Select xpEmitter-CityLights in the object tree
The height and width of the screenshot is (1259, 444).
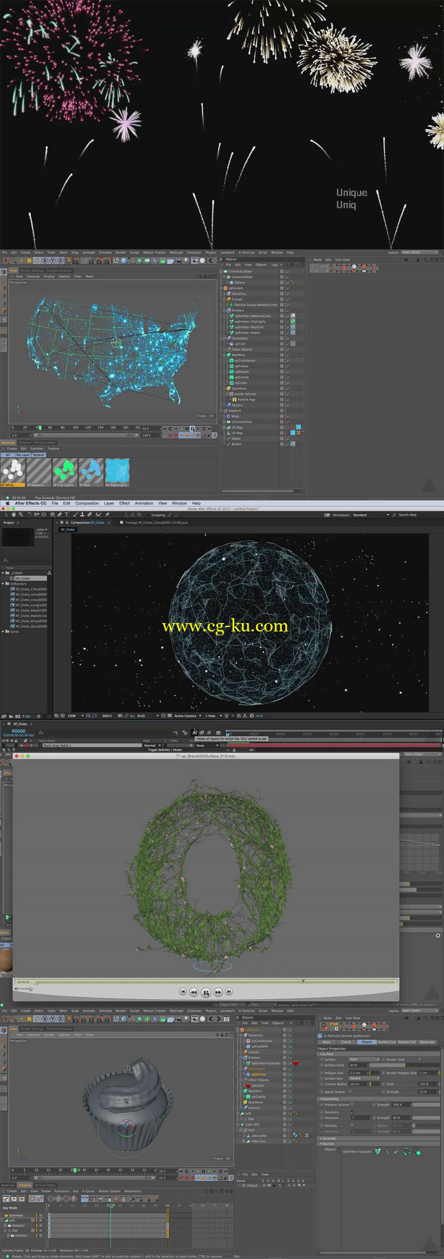click(250, 321)
